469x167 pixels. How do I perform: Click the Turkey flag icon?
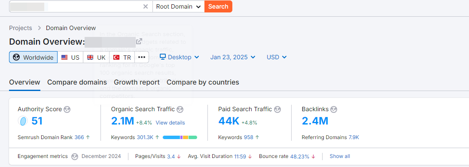116,57
